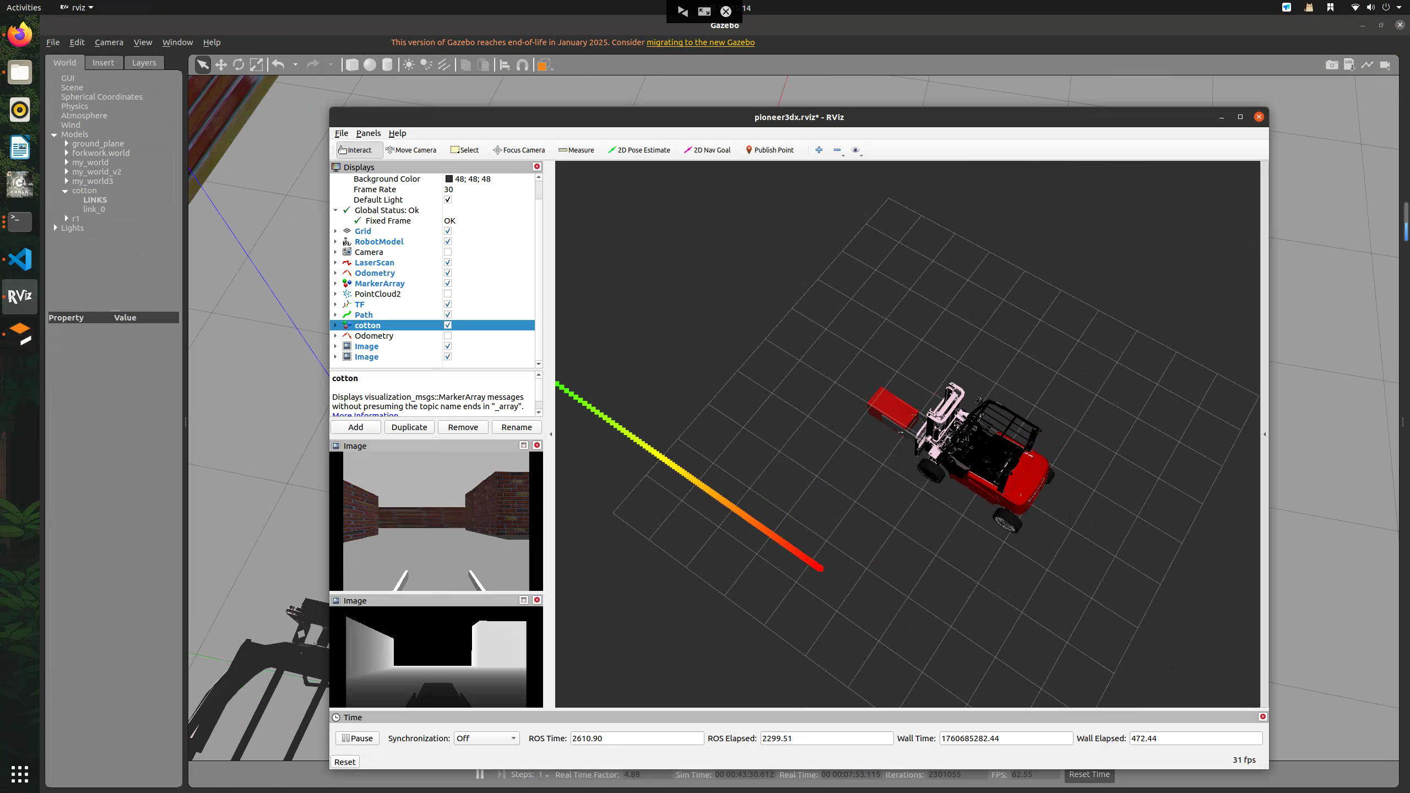The image size is (1410, 793).
Task: Disable the LaserScan display checkbox
Action: click(x=448, y=263)
